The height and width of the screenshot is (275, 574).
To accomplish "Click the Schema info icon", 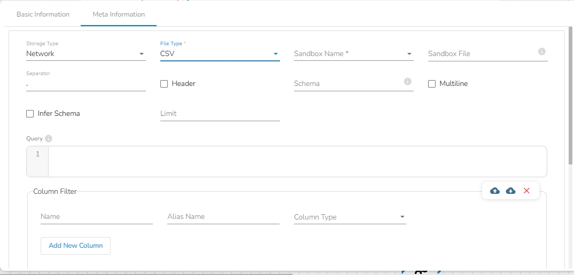I will tap(407, 82).
